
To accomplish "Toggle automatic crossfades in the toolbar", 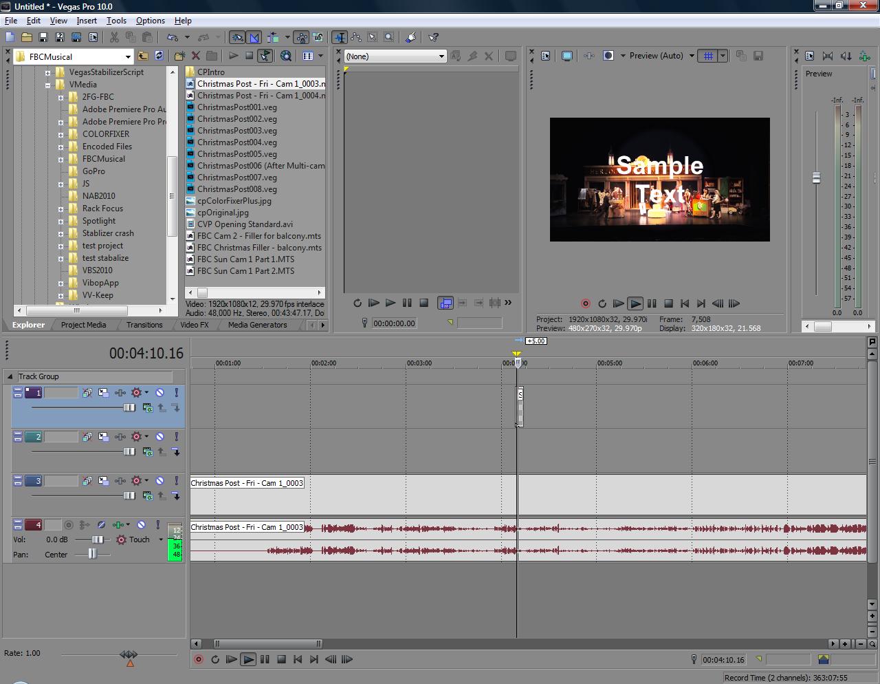I will (254, 37).
